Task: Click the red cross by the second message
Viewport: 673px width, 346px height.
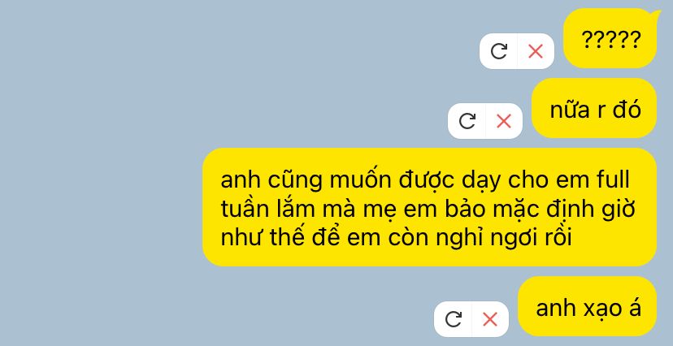Action: coord(504,121)
